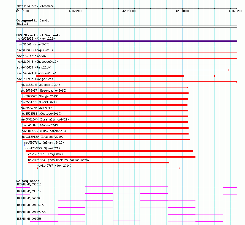The image size is (245, 225).
Task: Open gene transcript IKBKB|NM_001556
Action: pyautogui.click(x=29, y=219)
